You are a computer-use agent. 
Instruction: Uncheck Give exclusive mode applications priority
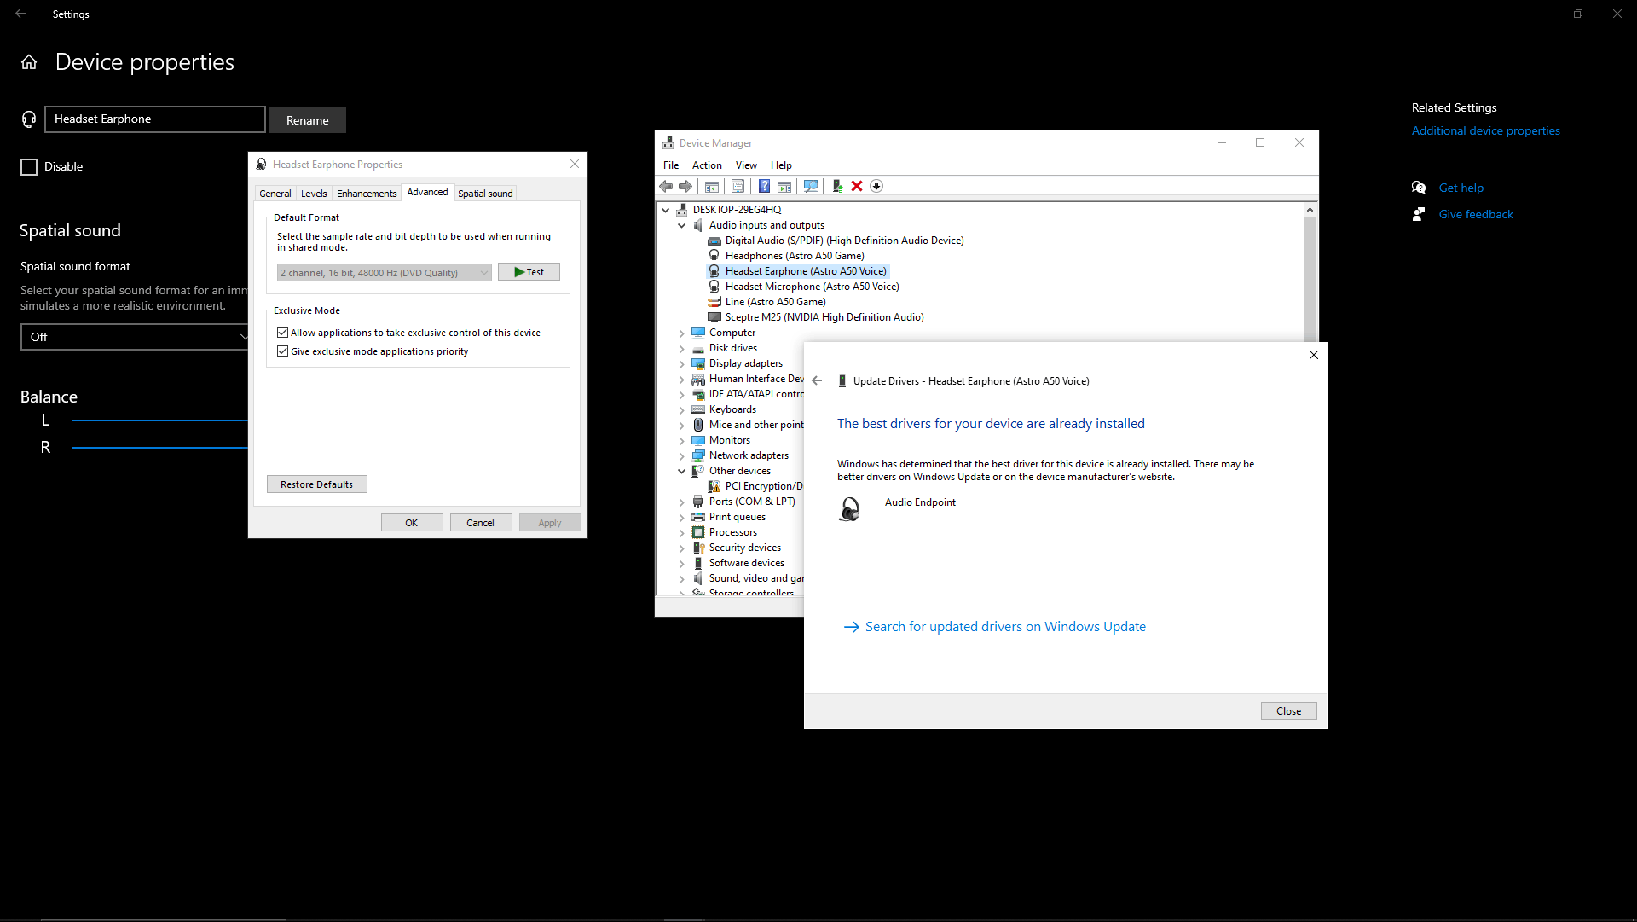tap(282, 351)
